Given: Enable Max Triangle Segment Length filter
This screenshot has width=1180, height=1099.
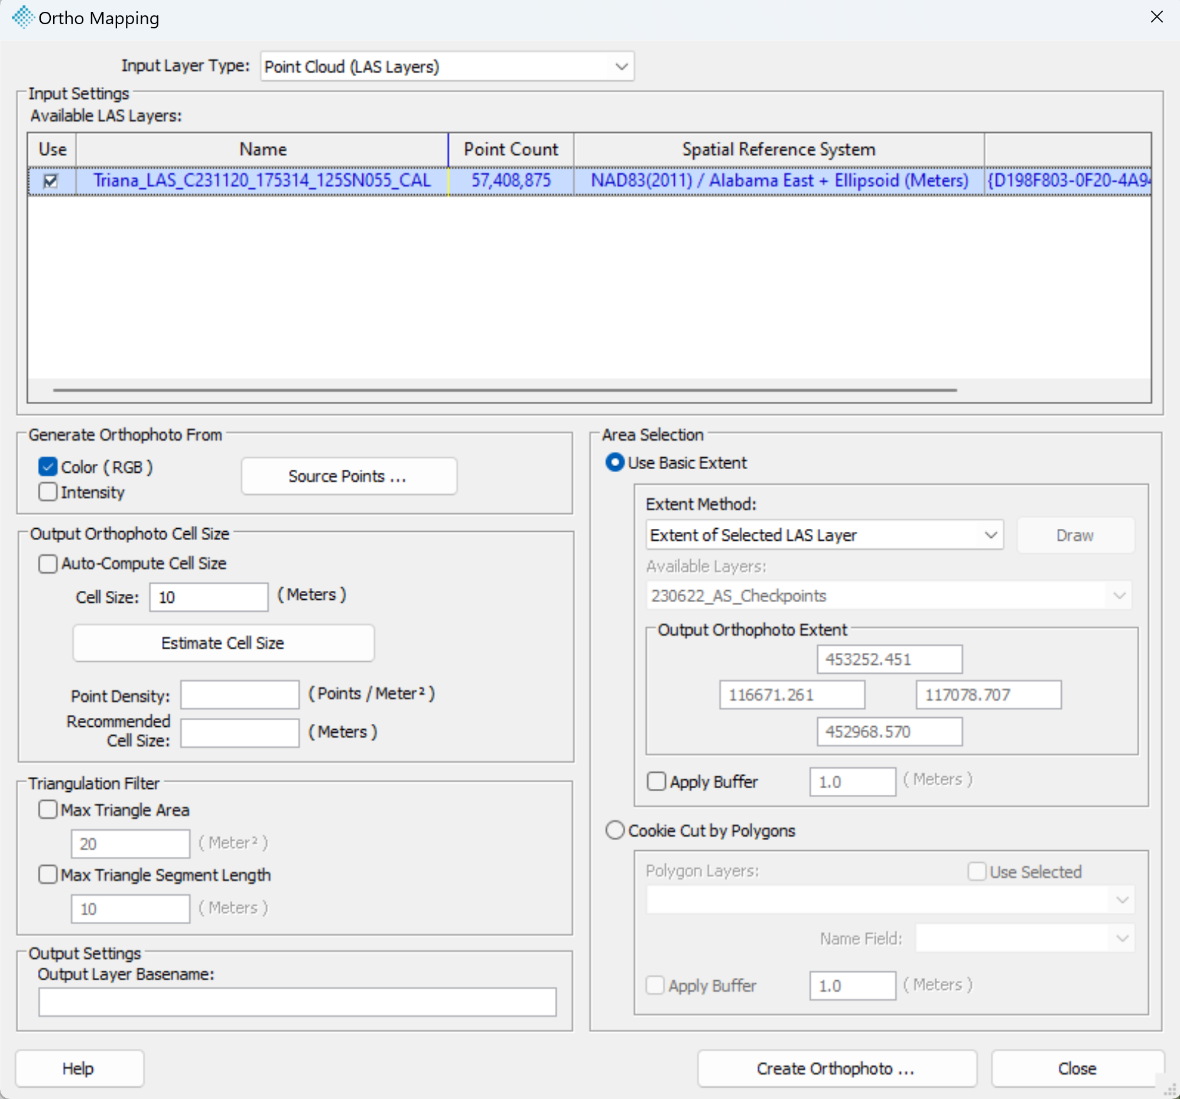Looking at the screenshot, I should point(48,874).
